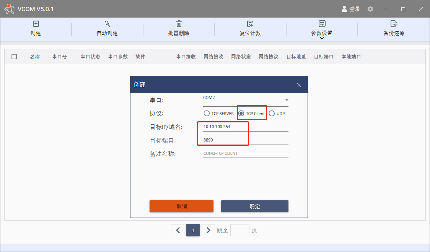This screenshot has height=252, width=430.
Task: Click the 备份还原 backup restore icon
Action: point(394,24)
